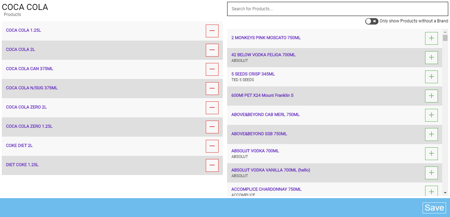The height and width of the screenshot is (217, 450).
Task: Add 600Ml PET X24 Mount Franklin S
Action: coord(431,96)
